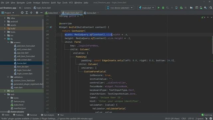The image size is (213, 120).
Task: Select add_item_form.dart in project tree
Action: 26,46
